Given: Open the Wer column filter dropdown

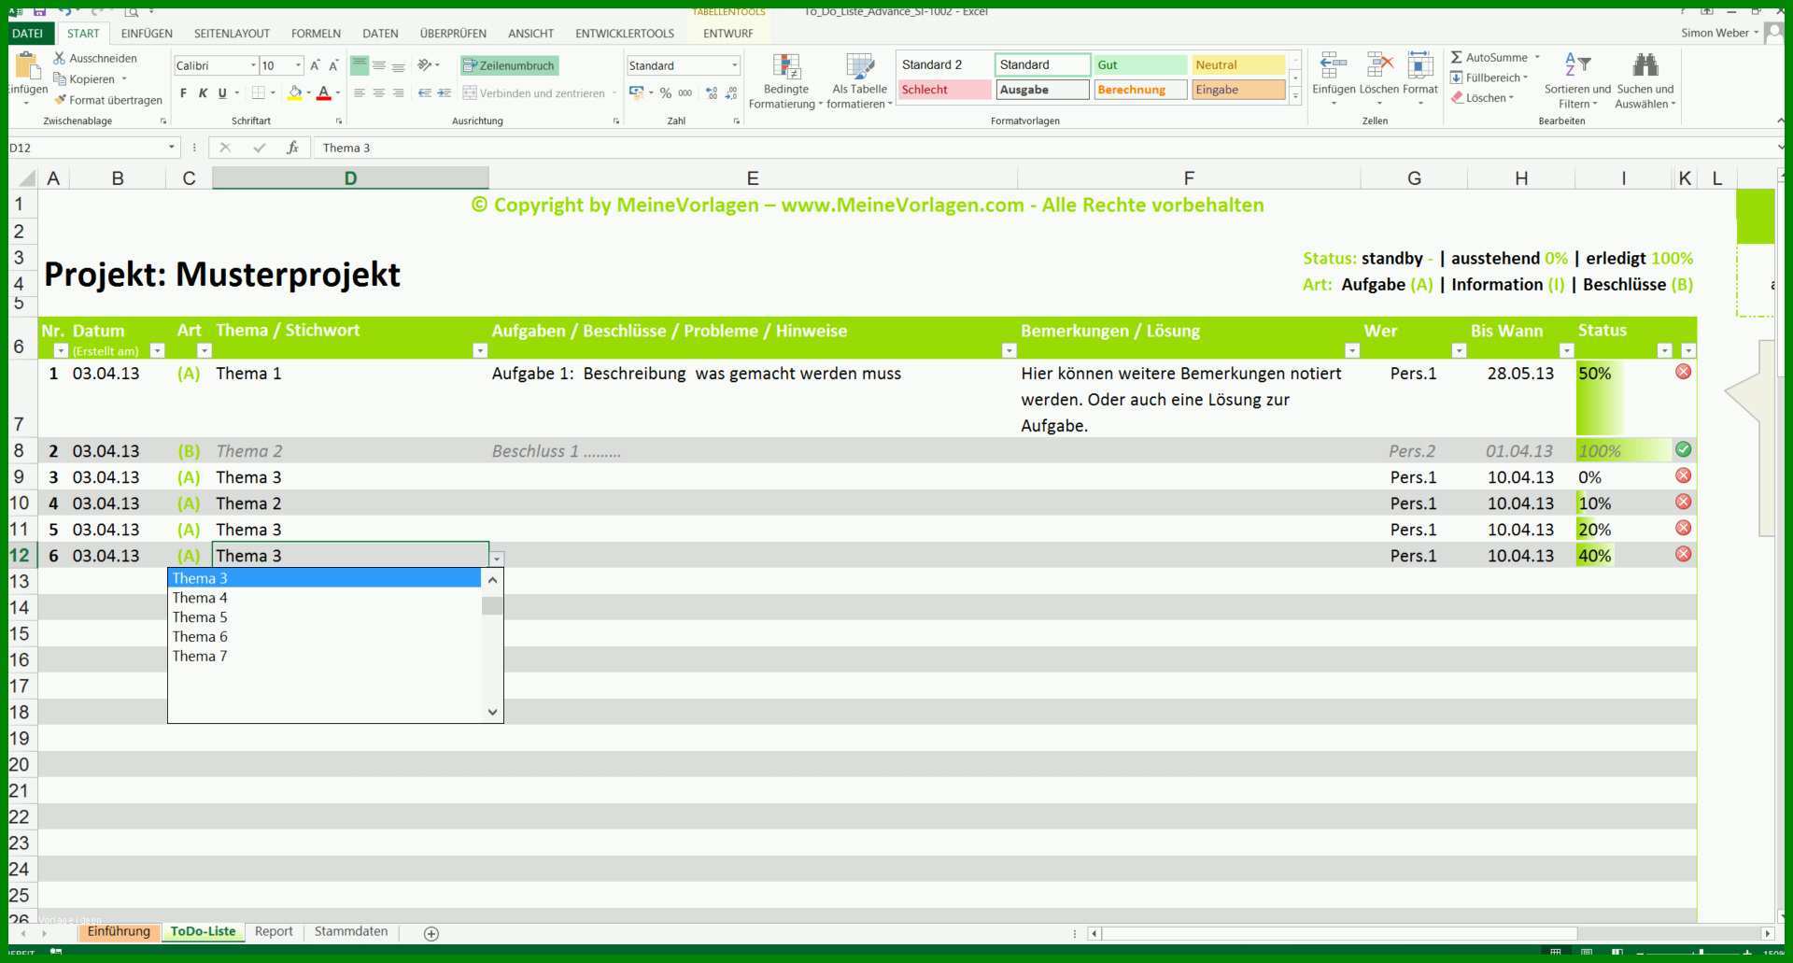Looking at the screenshot, I should pyautogui.click(x=1459, y=350).
